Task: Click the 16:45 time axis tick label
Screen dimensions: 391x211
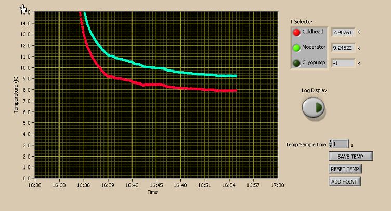Action: [x=157, y=185]
